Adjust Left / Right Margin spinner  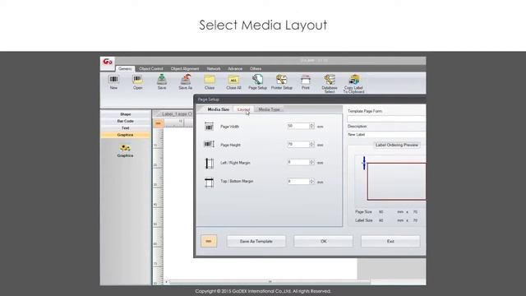[312, 163]
